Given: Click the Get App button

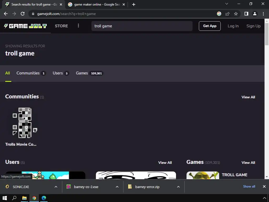Looking at the screenshot, I should tap(210, 26).
